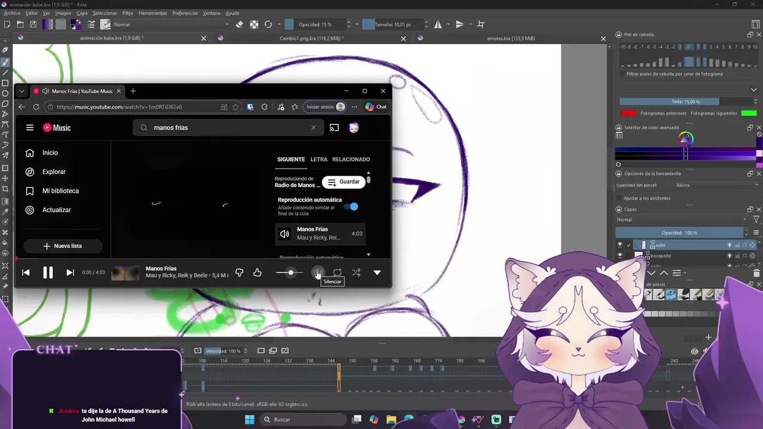Toggle Filtrar pieles de cebolla por color checkbox

622,74
